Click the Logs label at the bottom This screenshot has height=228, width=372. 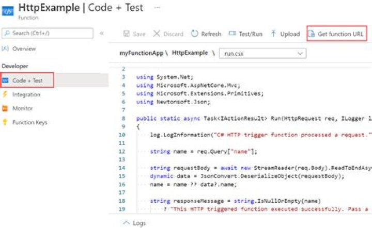(139, 223)
